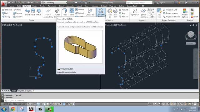
Task: Click the Untrim tool
Action: coord(80,10)
